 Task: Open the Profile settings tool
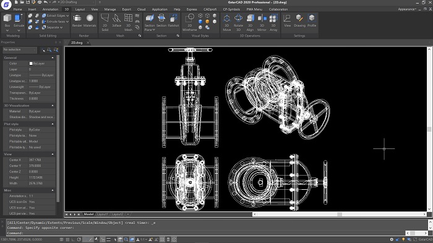pyautogui.click(x=312, y=20)
